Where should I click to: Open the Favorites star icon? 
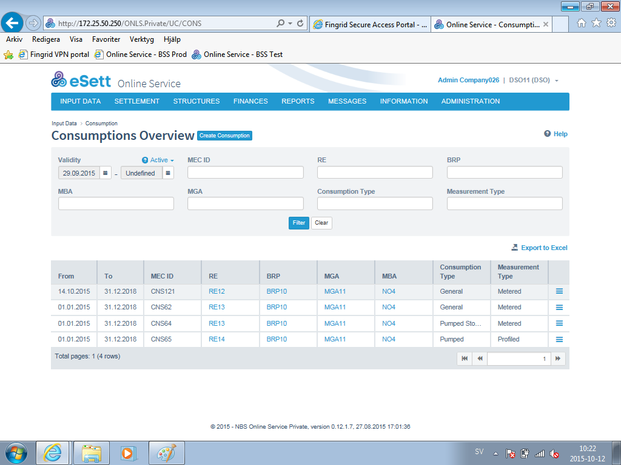pos(596,23)
